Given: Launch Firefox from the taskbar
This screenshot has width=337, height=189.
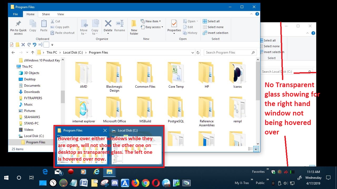Looking at the screenshot, I should point(135,183).
